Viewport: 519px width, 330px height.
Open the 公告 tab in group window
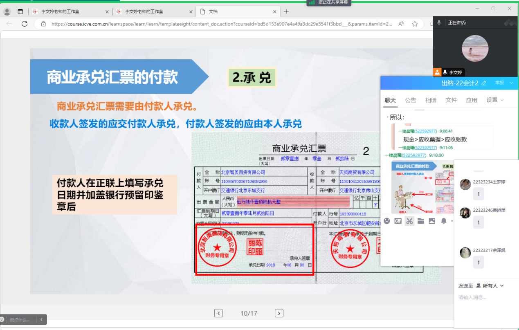pyautogui.click(x=411, y=100)
